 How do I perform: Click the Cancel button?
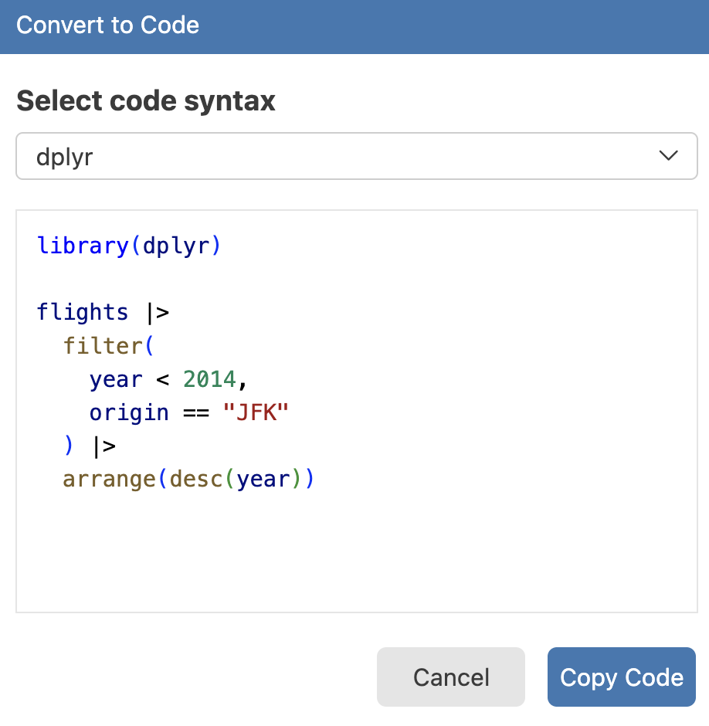tap(450, 677)
